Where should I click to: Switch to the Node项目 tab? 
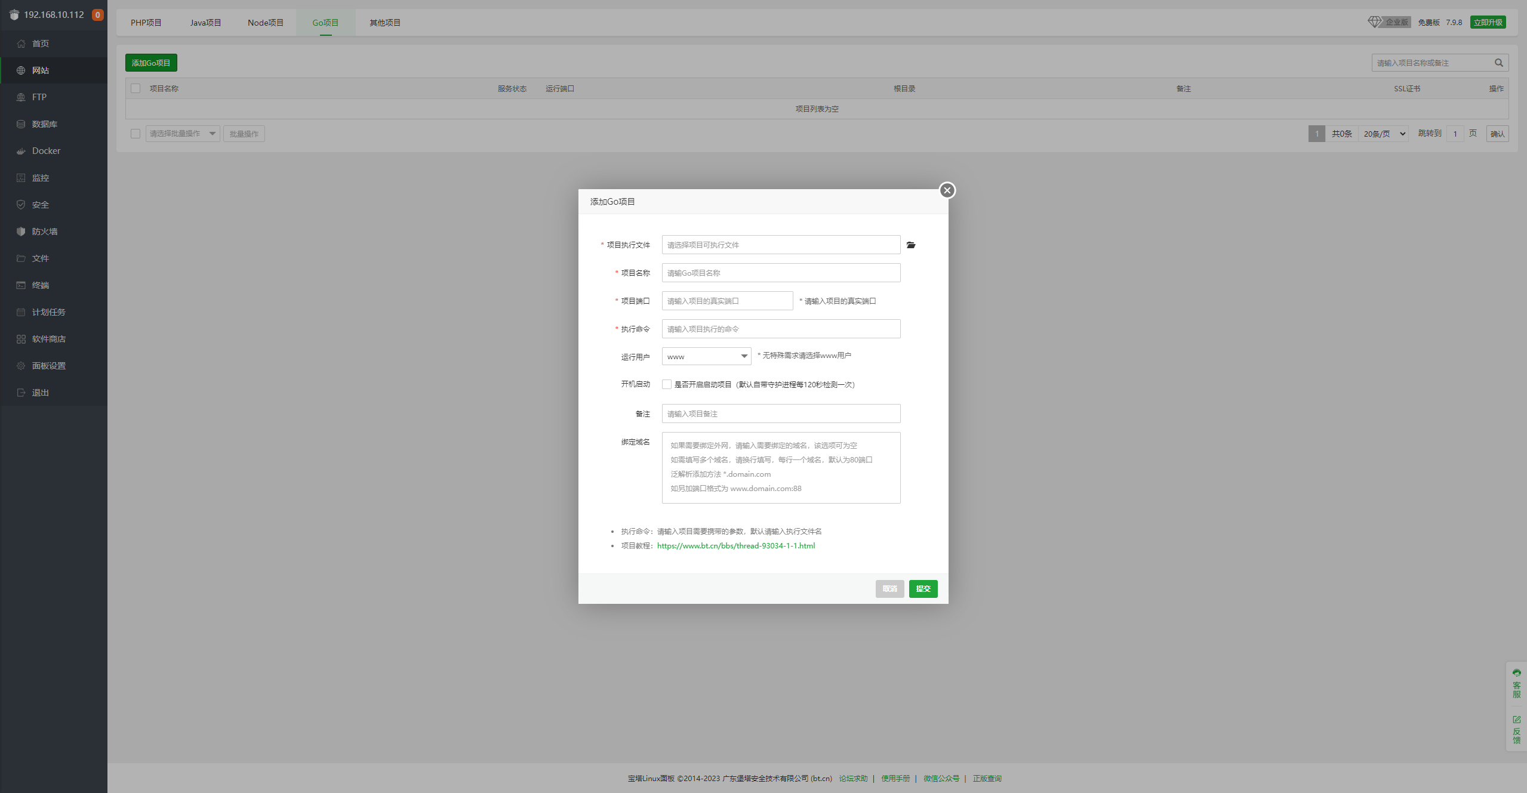(x=266, y=23)
